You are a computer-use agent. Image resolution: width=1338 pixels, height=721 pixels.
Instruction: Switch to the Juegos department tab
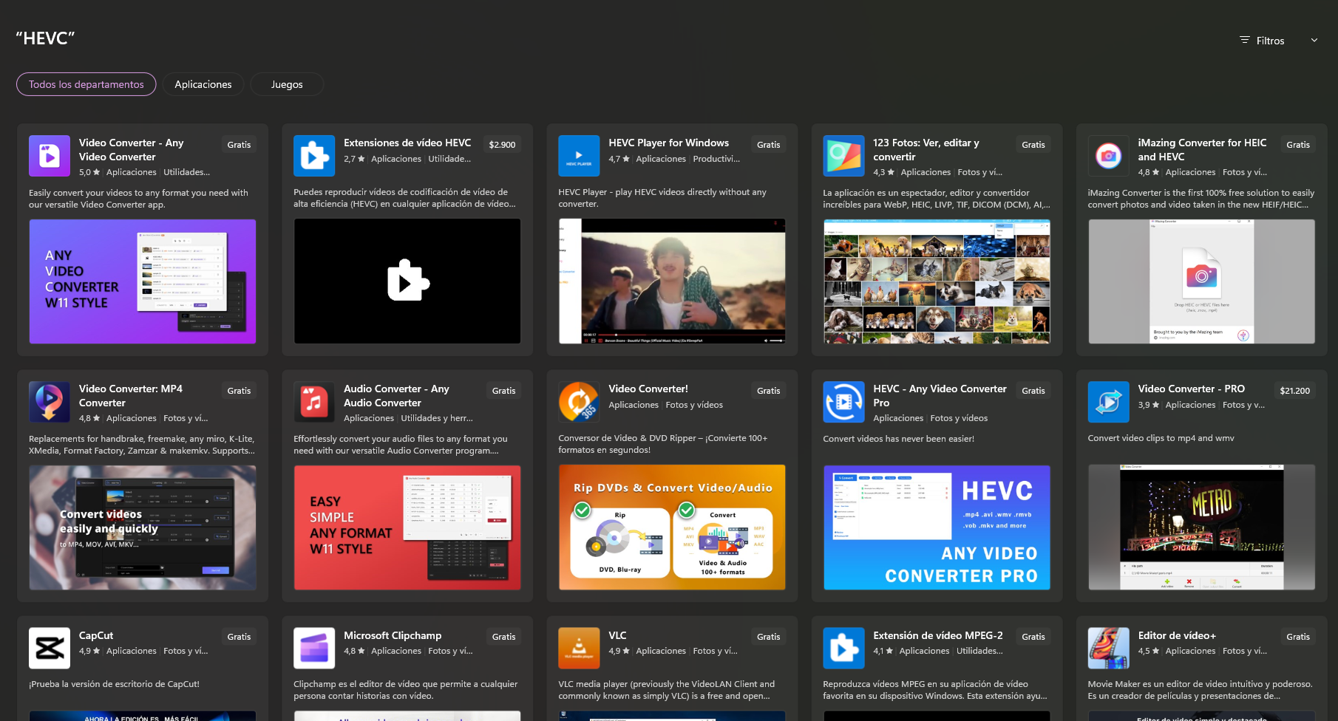[287, 84]
